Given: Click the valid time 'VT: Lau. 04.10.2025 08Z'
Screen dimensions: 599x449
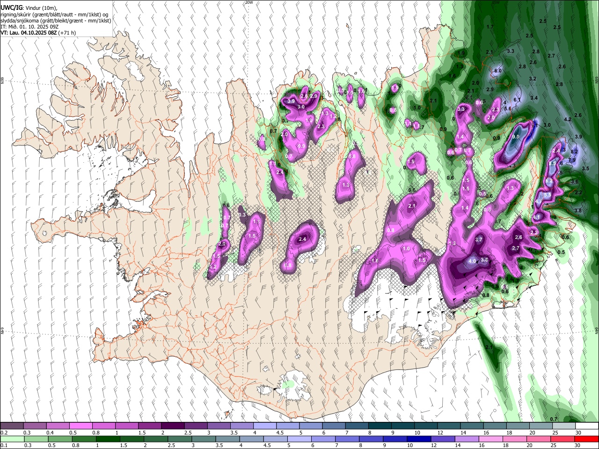Looking at the screenshot, I should [28, 33].
